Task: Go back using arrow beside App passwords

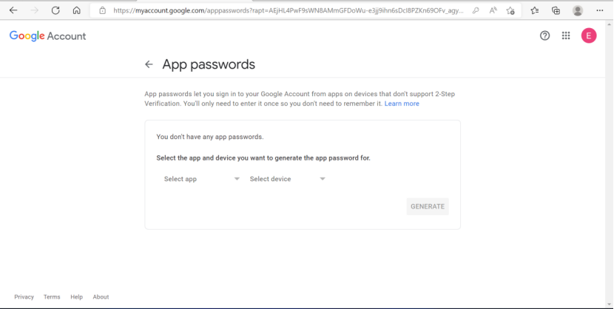Action: click(x=149, y=64)
